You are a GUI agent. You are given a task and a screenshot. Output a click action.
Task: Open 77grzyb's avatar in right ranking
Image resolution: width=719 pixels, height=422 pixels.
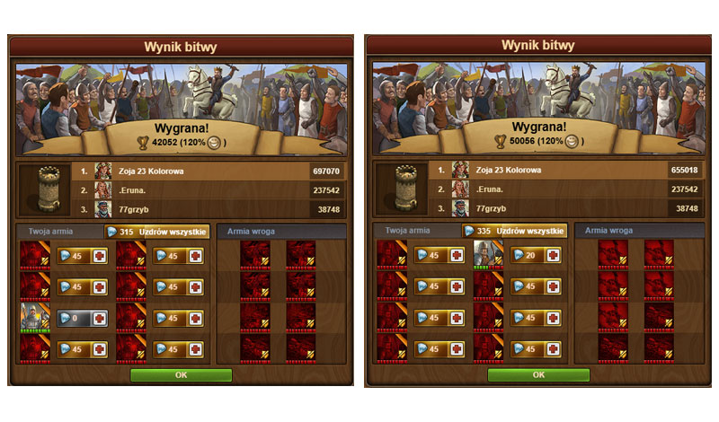point(460,208)
